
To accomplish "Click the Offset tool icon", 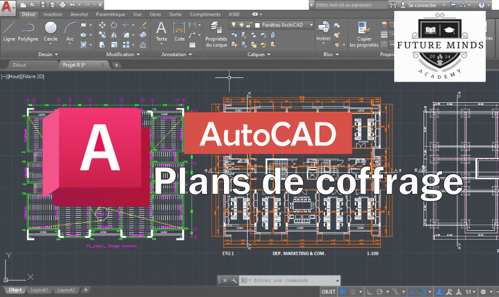I will point(143,45).
